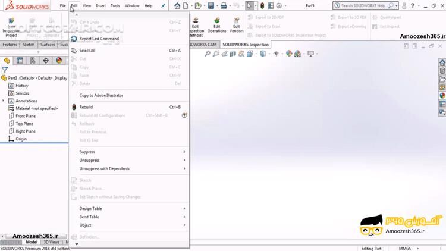Click the Save icon in the toolbar
This screenshot has height=251, width=446.
(211, 6)
